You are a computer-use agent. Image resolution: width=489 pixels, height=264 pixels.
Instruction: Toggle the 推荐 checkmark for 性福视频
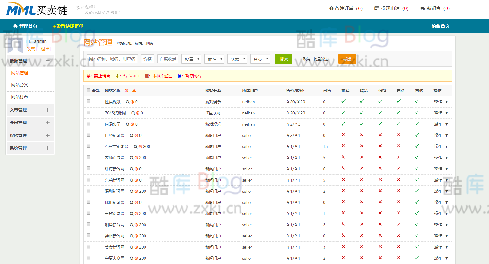[x=343, y=101]
